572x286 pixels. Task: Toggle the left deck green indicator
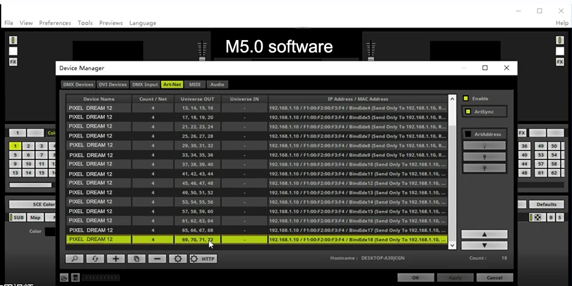pos(13,40)
